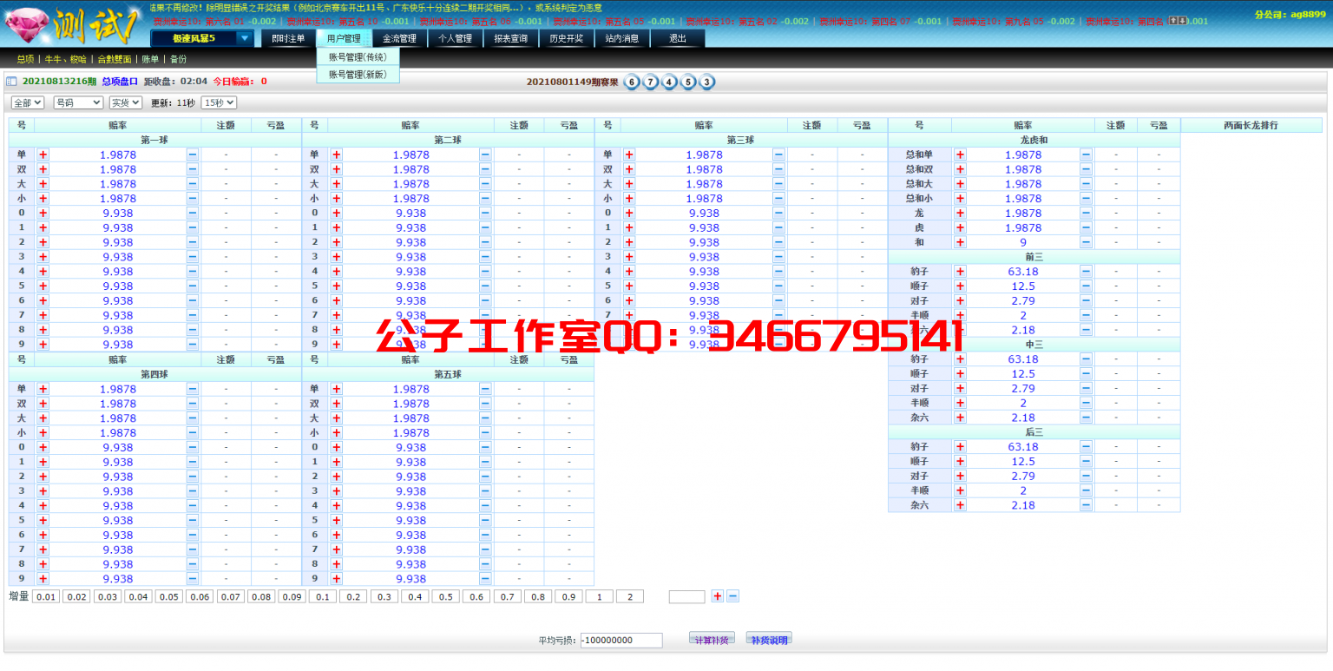The width and height of the screenshot is (1333, 671).
Task: Select 账号管理(新版) from the submenu
Action: coord(358,75)
